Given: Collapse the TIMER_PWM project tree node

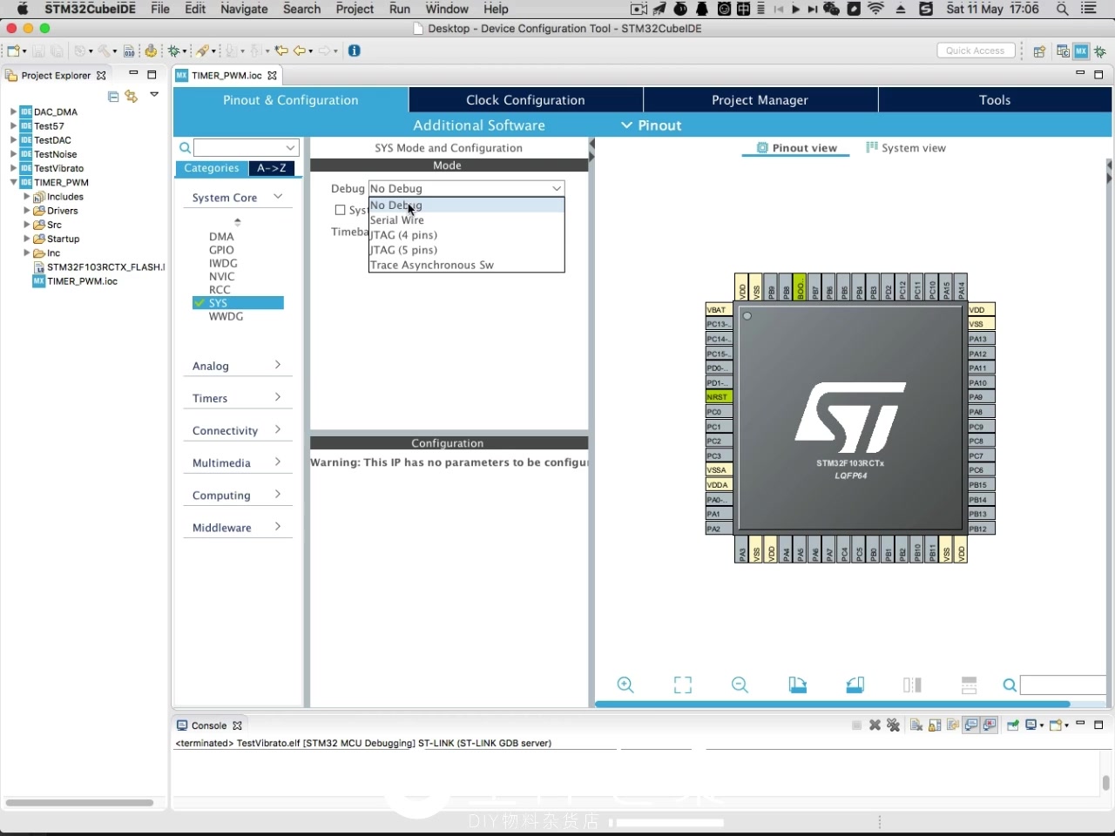Looking at the screenshot, I should (13, 182).
